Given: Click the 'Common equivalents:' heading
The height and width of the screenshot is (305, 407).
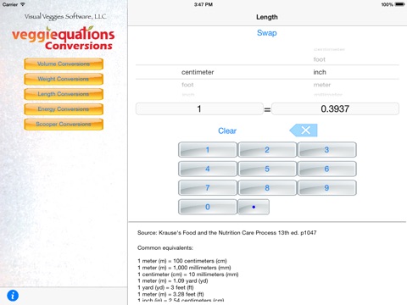Looking at the screenshot, I should pyautogui.click(x=165, y=248).
